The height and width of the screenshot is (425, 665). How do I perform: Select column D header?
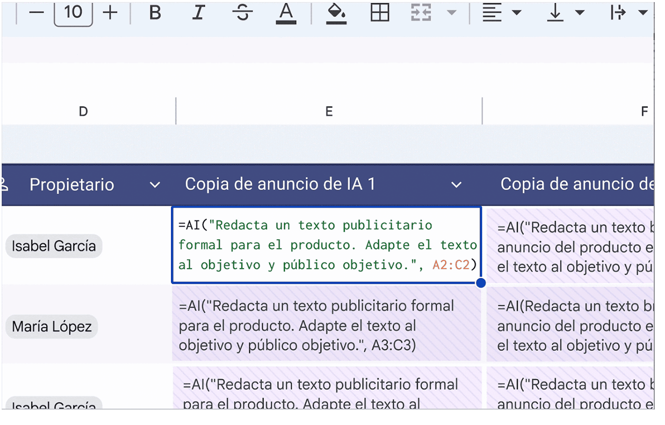(x=84, y=112)
